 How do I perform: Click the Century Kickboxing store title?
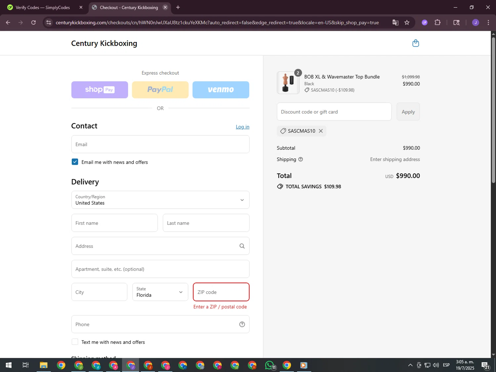[104, 43]
